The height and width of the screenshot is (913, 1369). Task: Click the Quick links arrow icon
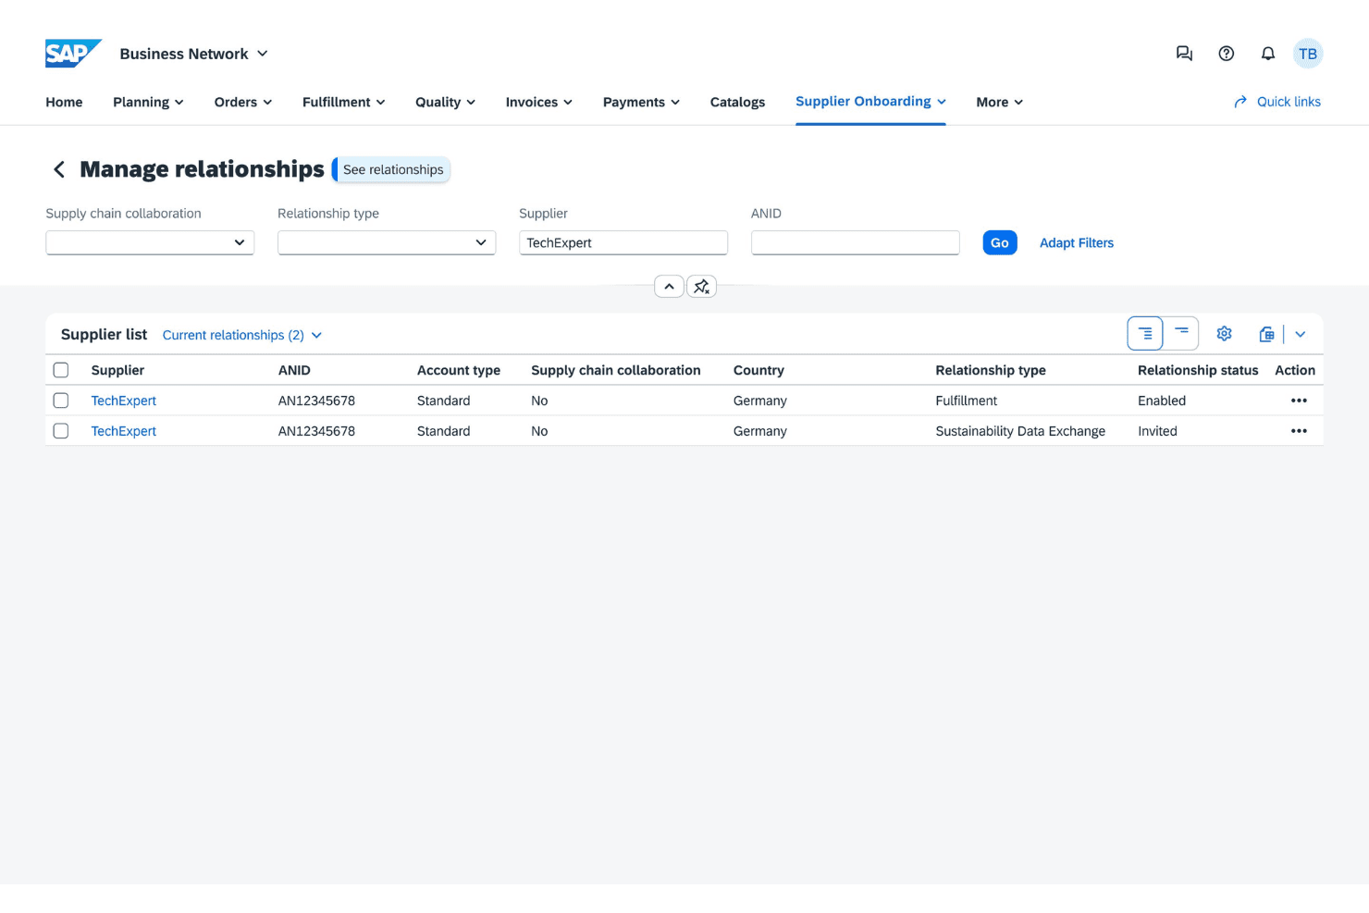tap(1240, 102)
